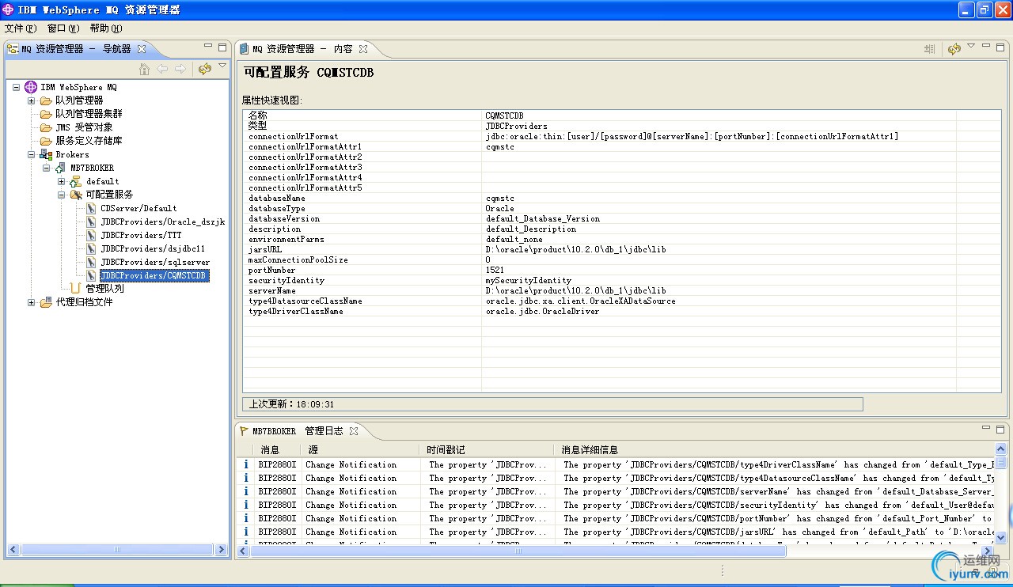
Task: Click the log panel vertical scroll down arrow
Action: click(1001, 537)
